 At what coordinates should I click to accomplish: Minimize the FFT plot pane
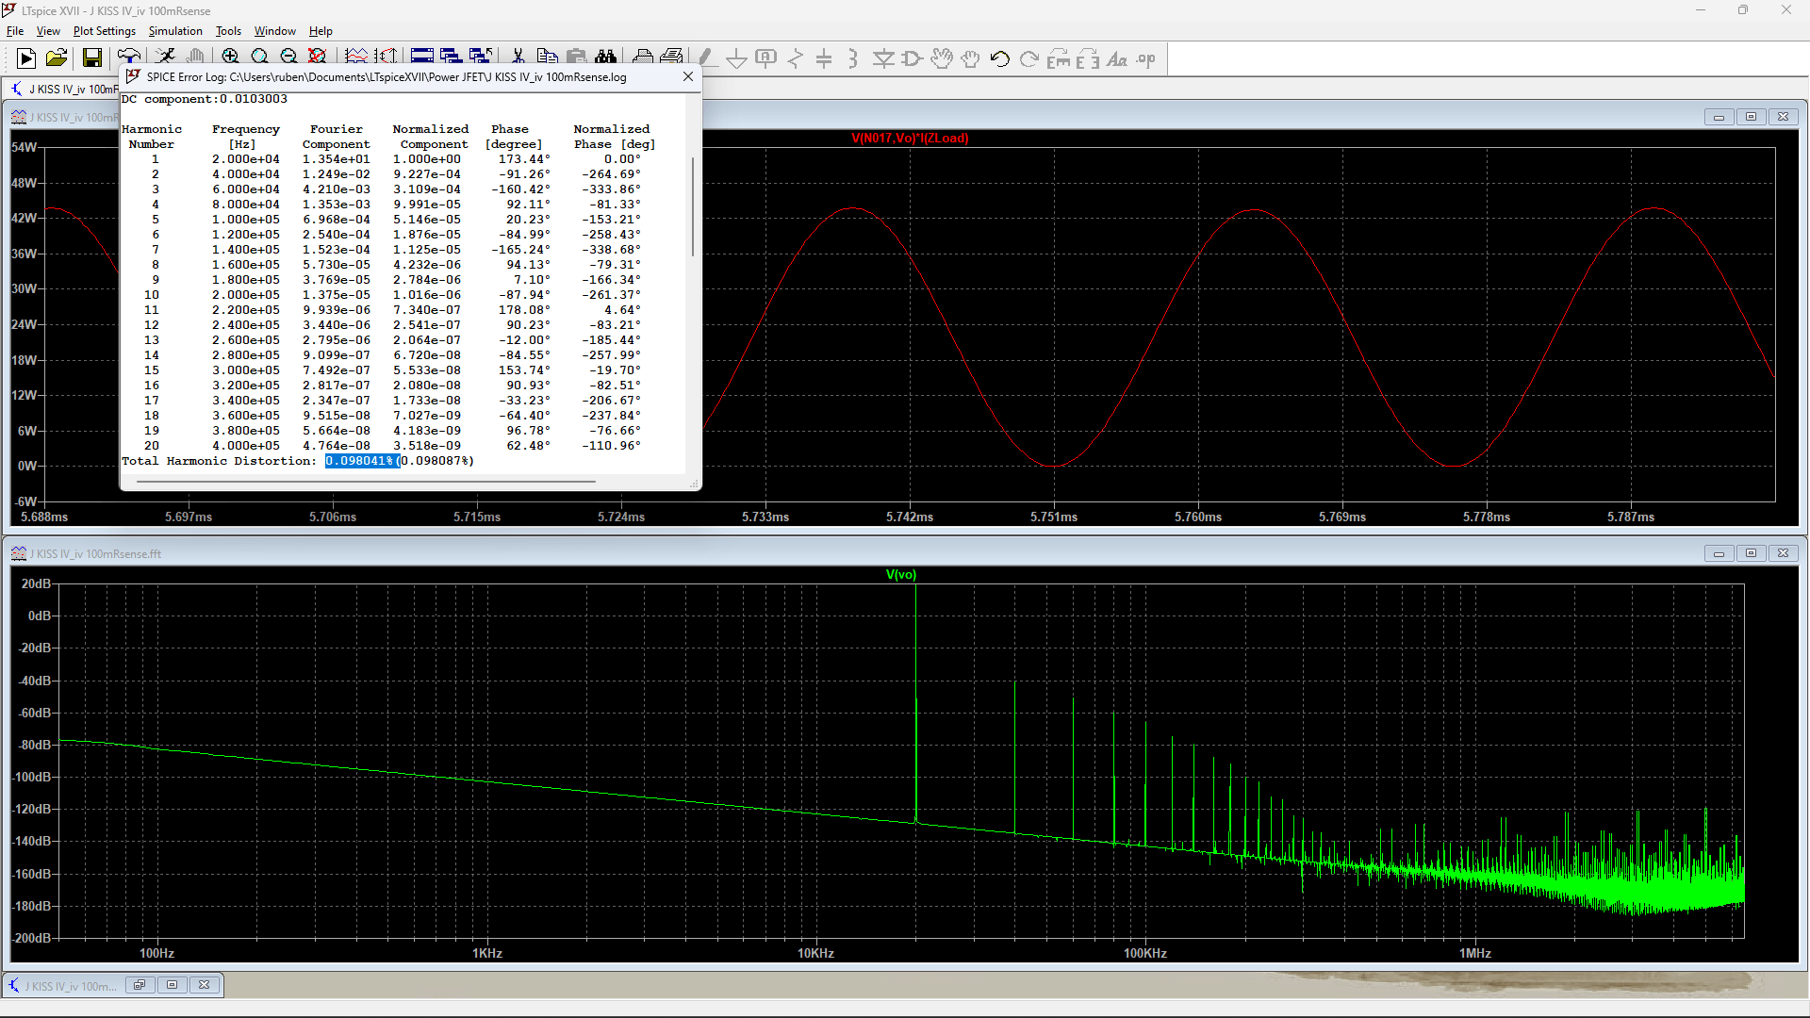click(x=1719, y=553)
